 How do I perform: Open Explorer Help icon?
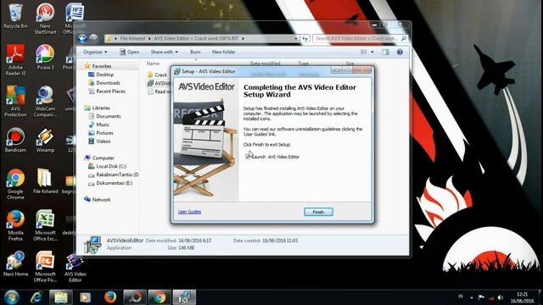pyautogui.click(x=400, y=52)
